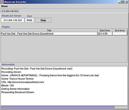
Task: Click the Information section label
Action: pyautogui.click(x=8, y=64)
